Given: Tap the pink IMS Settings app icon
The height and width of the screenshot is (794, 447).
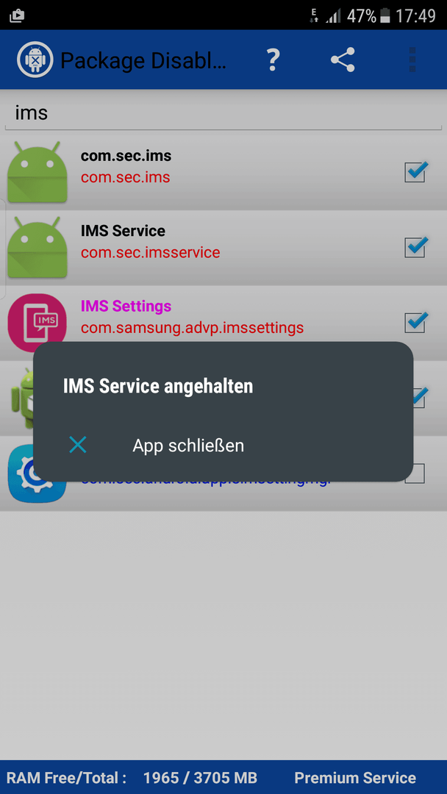Looking at the screenshot, I should [37, 322].
